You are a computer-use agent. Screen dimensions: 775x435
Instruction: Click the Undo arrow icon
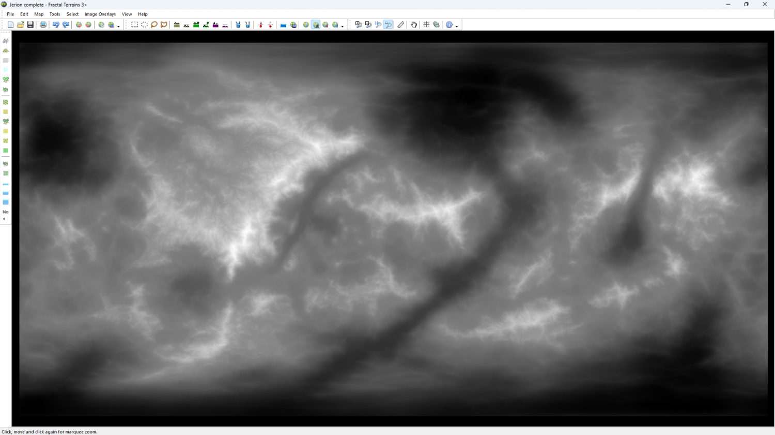pos(56,25)
